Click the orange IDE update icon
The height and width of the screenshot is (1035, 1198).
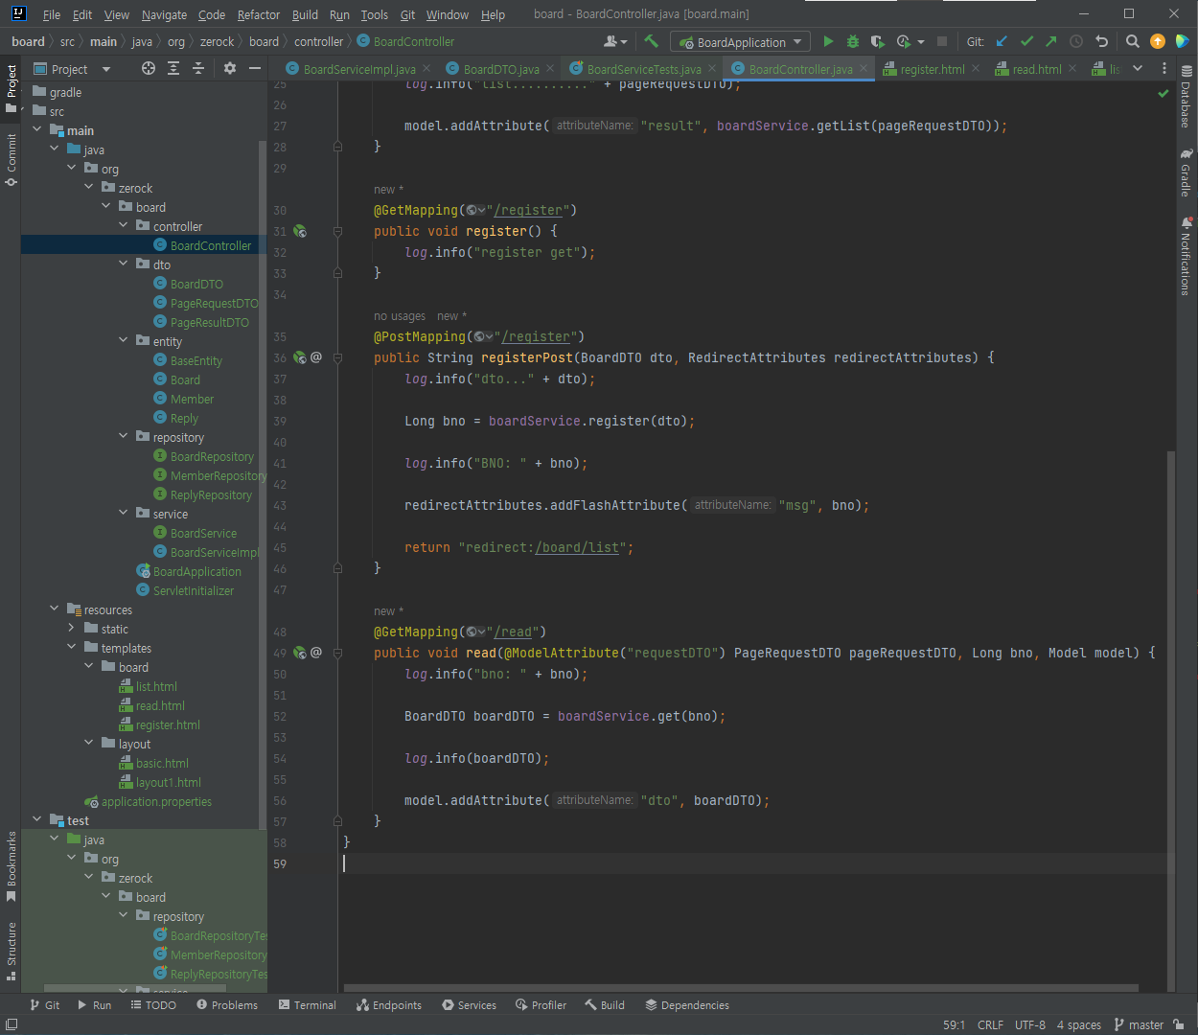(x=1158, y=41)
